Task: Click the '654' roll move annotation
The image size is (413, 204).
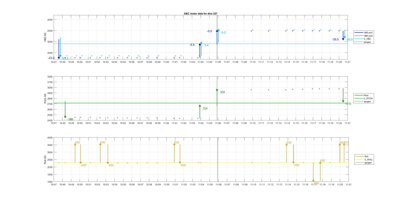Action: [177, 142]
